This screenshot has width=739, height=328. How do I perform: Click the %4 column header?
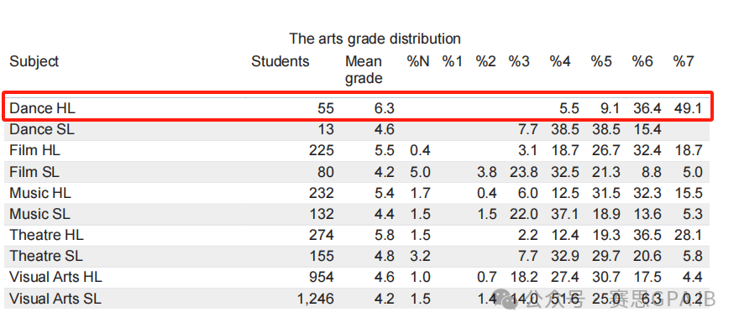point(560,61)
